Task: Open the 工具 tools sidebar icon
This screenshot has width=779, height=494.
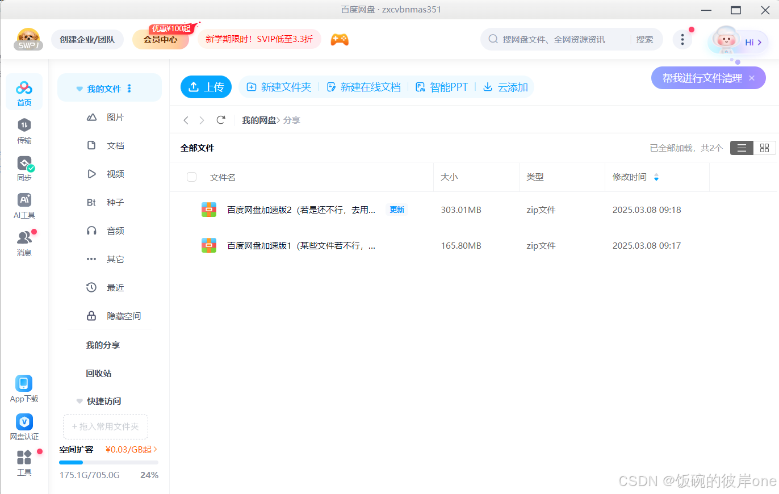Action: click(x=24, y=463)
